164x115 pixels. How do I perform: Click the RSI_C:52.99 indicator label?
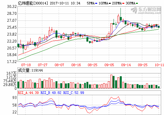pos(73,93)
